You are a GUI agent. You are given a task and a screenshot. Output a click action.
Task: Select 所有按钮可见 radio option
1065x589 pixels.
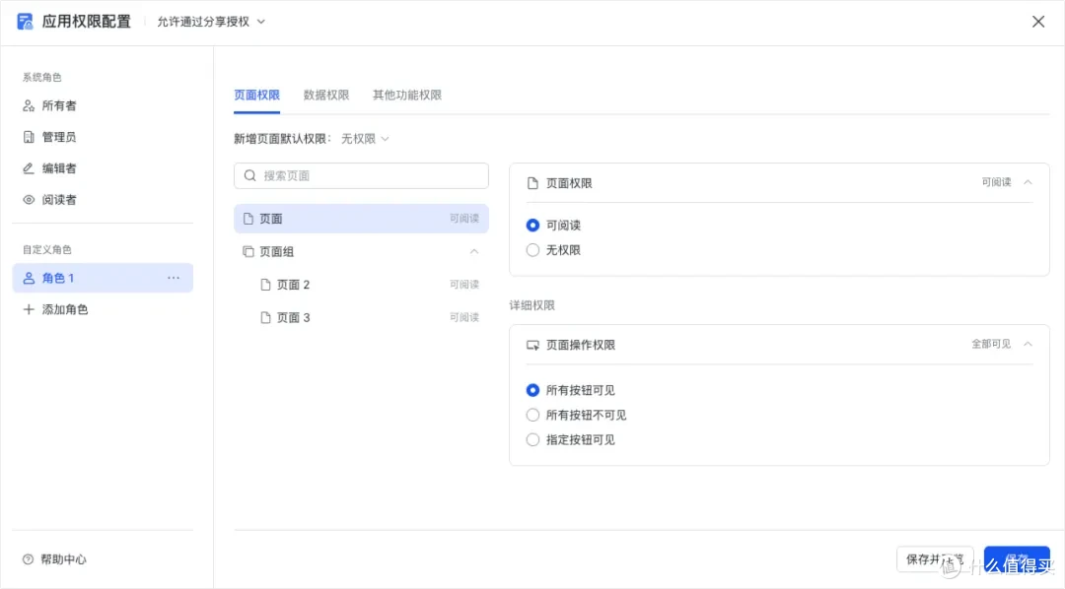pos(533,390)
